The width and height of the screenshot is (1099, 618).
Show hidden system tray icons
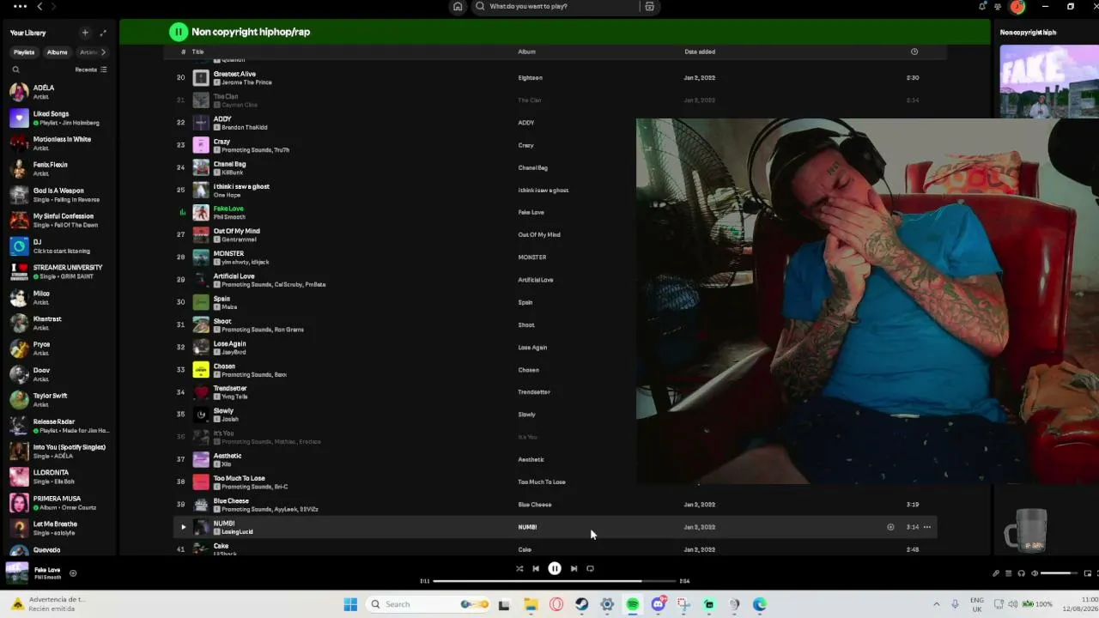coord(936,604)
